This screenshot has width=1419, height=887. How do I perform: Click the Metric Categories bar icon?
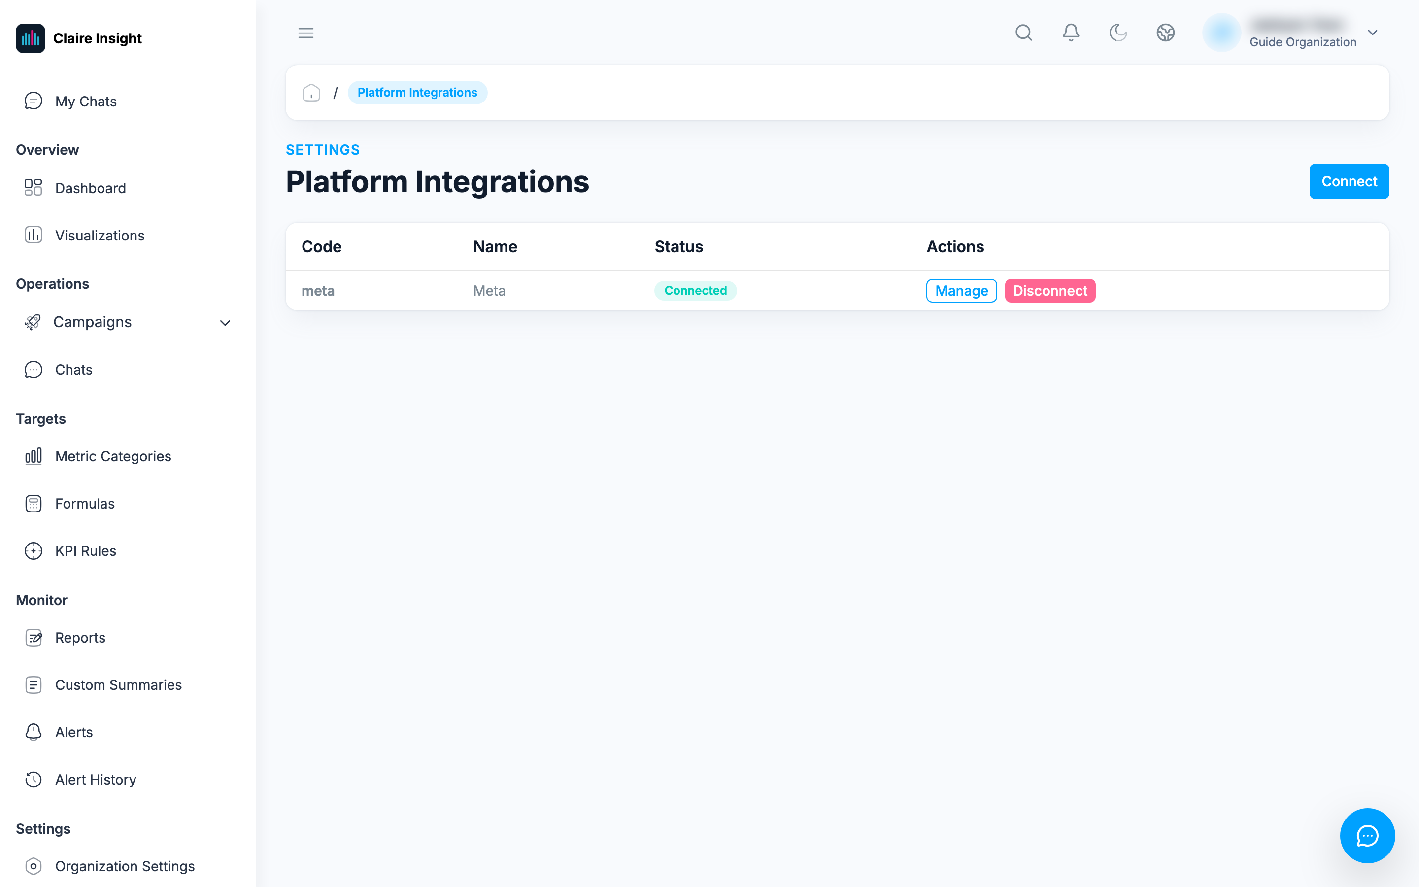pyautogui.click(x=34, y=456)
